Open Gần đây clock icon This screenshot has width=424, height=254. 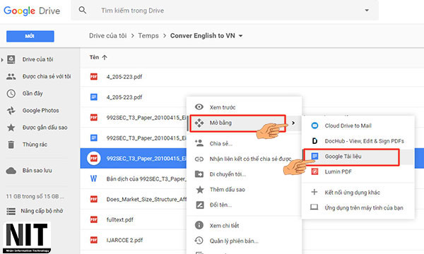(11, 94)
